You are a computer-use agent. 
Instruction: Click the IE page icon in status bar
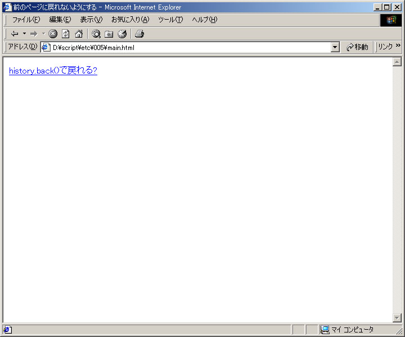coord(7,330)
